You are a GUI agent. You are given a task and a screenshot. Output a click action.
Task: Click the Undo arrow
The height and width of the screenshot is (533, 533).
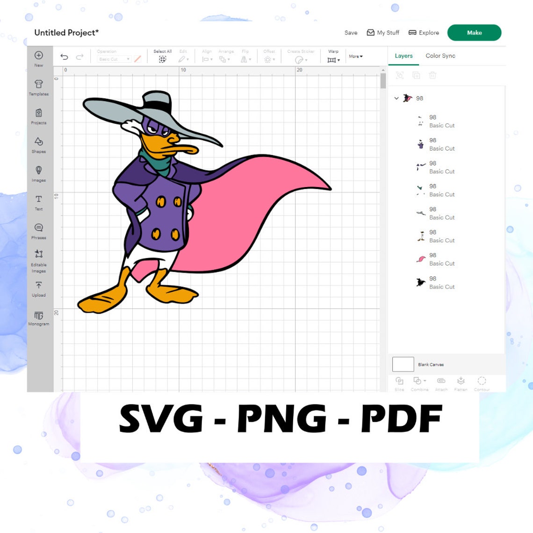[65, 56]
